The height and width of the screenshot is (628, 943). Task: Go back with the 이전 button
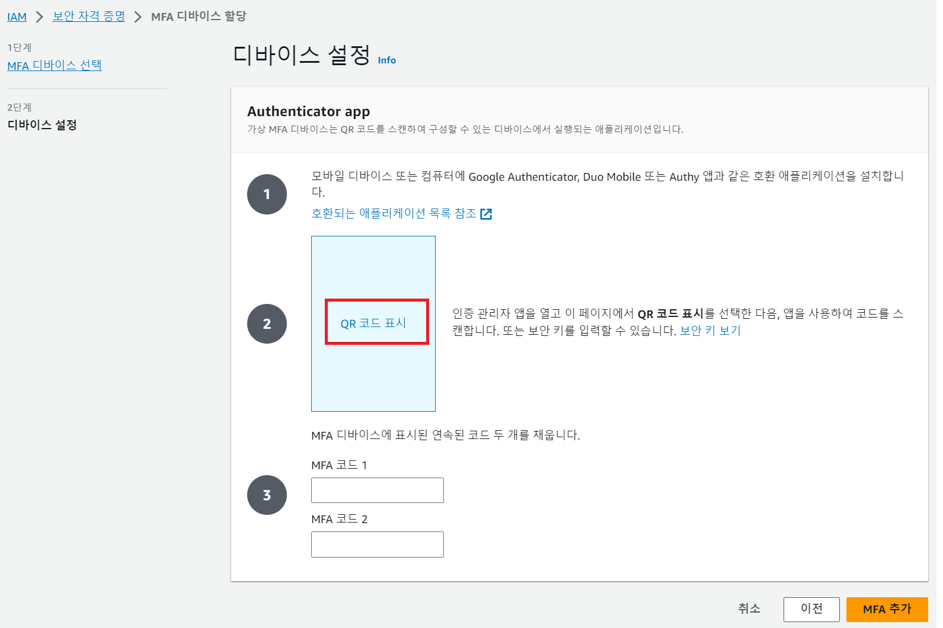[x=811, y=609]
